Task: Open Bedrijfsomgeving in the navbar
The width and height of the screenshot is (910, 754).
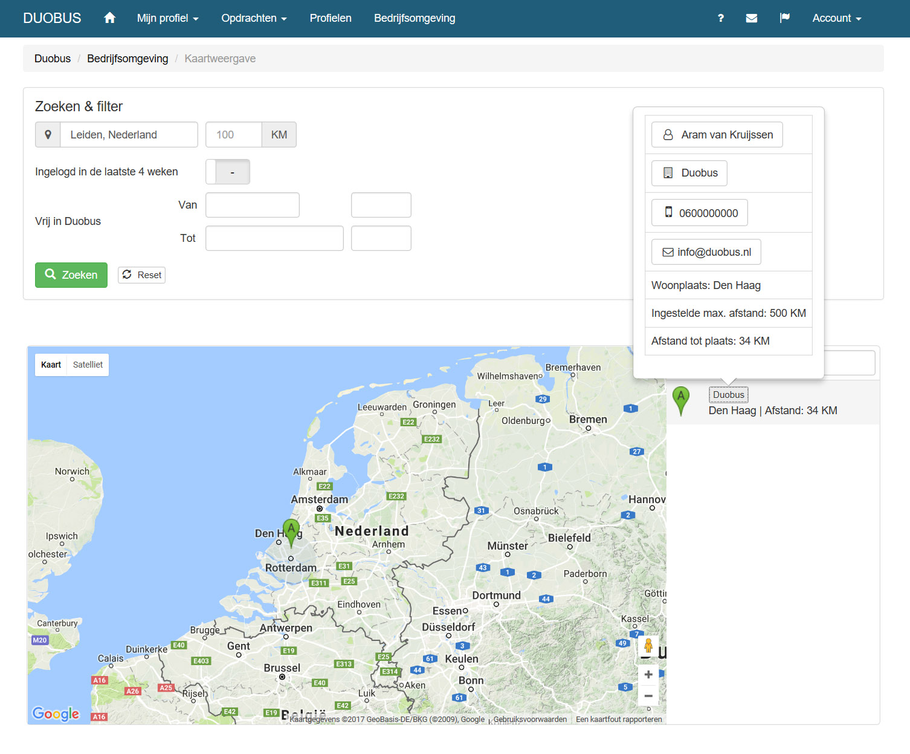Action: [415, 18]
